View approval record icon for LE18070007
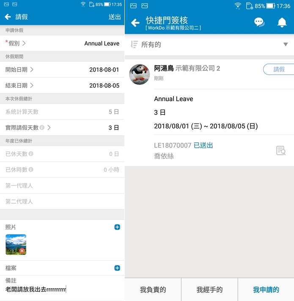This screenshot has height=301, width=294. pyautogui.click(x=281, y=151)
